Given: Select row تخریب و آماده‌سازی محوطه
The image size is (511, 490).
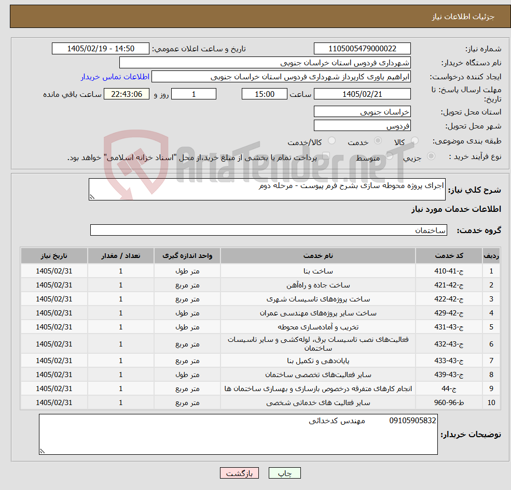Looking at the screenshot, I should click(x=260, y=327).
